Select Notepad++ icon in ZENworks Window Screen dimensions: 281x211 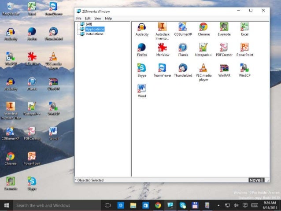point(203,50)
